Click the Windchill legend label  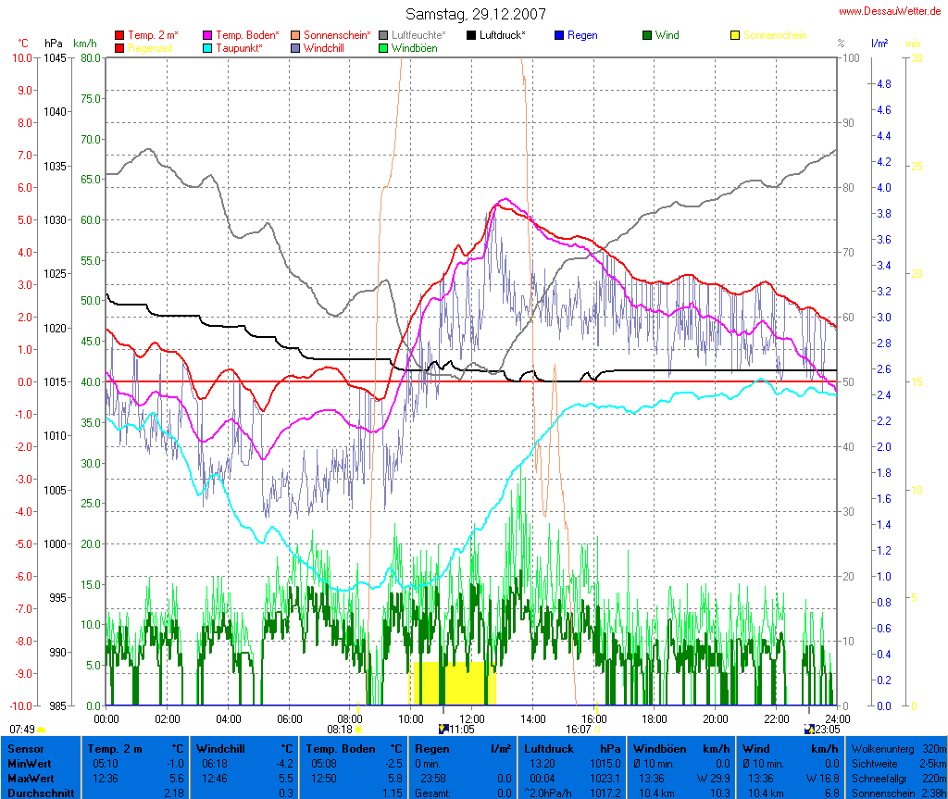click(x=325, y=47)
